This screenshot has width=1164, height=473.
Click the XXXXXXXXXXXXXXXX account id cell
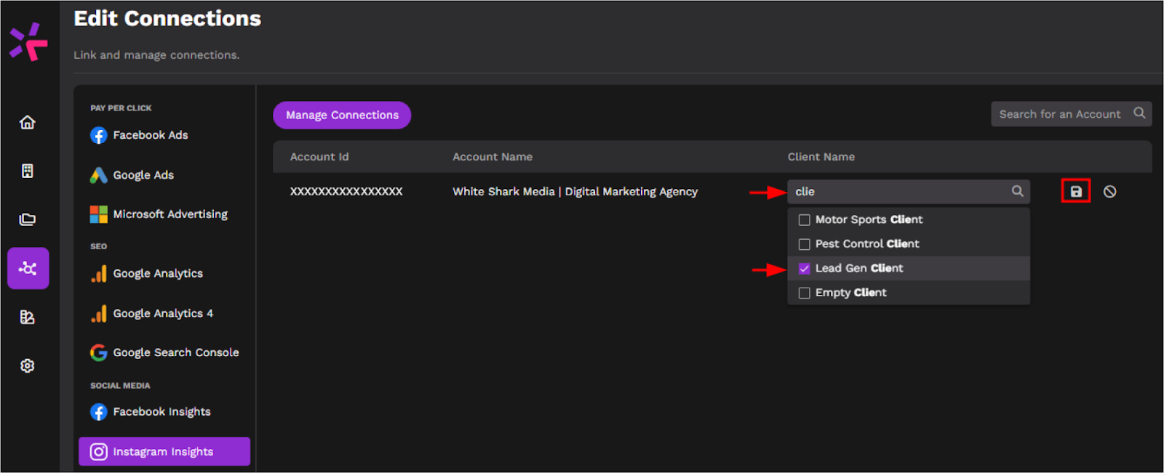[346, 192]
